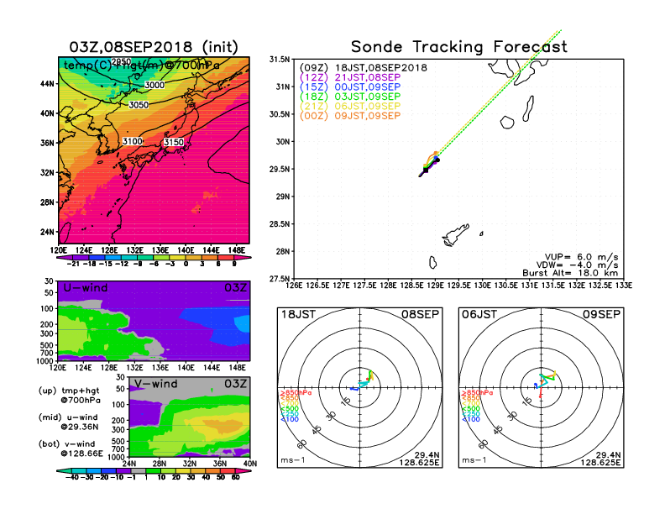Click the blue '<100' key in the 18JST hodograph
The height and width of the screenshot is (514, 665).
(290, 419)
